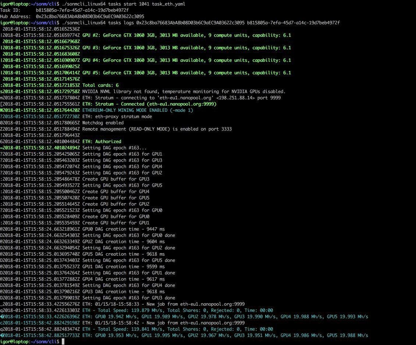Click the final 'igor@loptop:~/sonm/cli$' prompt
Viewport: 416px width, 345px height.
30,342
